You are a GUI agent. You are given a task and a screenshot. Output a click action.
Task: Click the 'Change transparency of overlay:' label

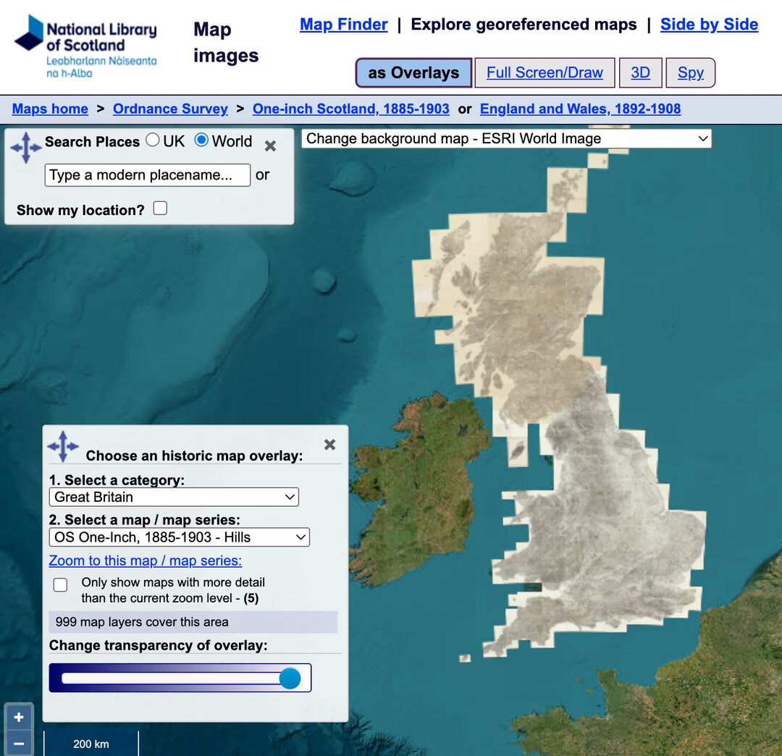(158, 645)
